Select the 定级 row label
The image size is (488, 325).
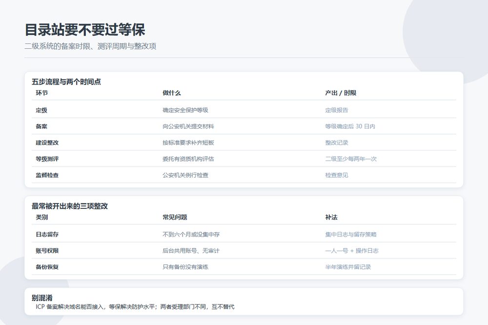41,110
